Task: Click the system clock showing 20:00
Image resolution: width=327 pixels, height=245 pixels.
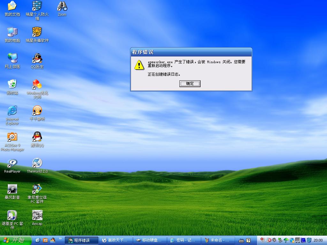Action: click(x=318, y=240)
